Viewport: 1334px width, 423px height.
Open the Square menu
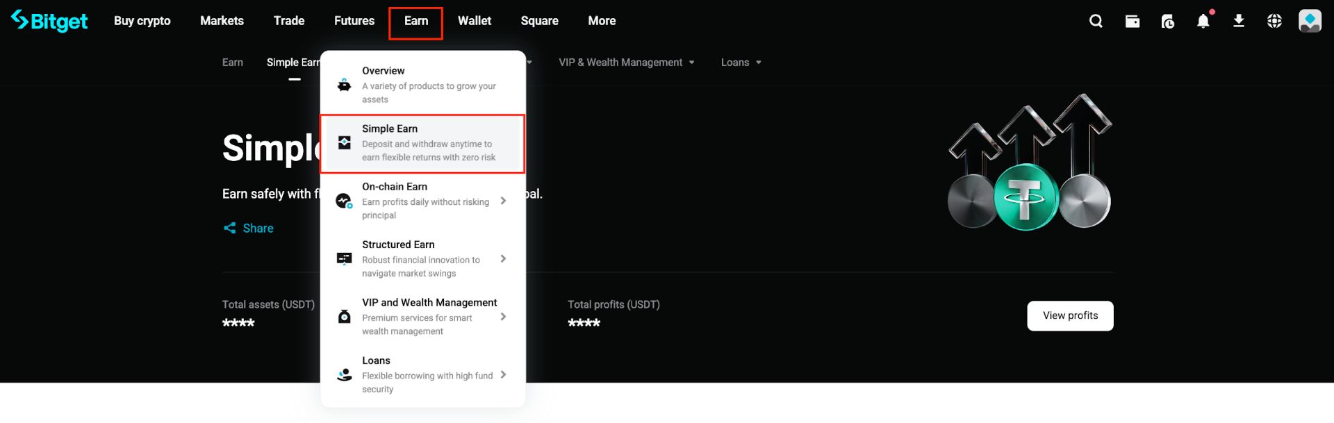coord(540,21)
